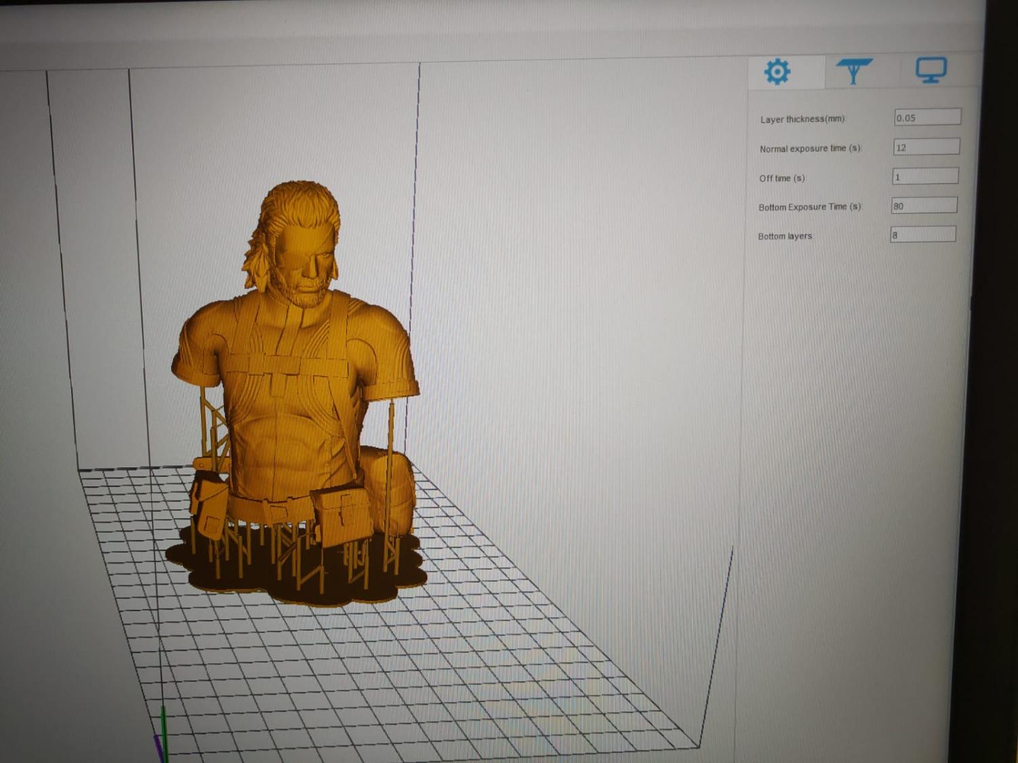Click the "Bottom layers" label
The height and width of the screenshot is (763, 1018).
click(785, 236)
